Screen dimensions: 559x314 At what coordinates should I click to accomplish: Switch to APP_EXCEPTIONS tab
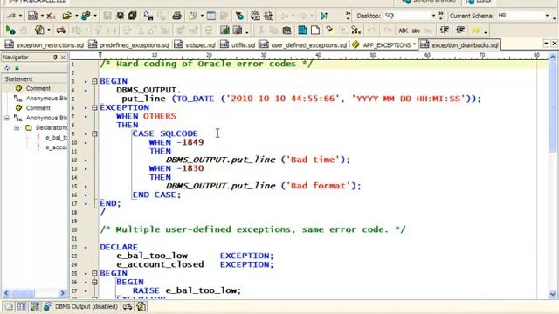(x=384, y=44)
